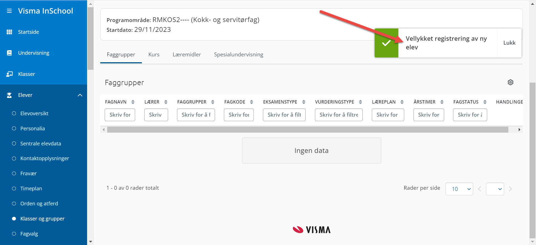
Task: Sort by FAGKODE column arrows
Action: (x=252, y=102)
